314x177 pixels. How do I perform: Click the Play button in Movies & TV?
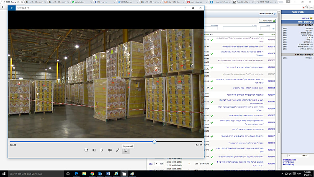click(x=102, y=150)
